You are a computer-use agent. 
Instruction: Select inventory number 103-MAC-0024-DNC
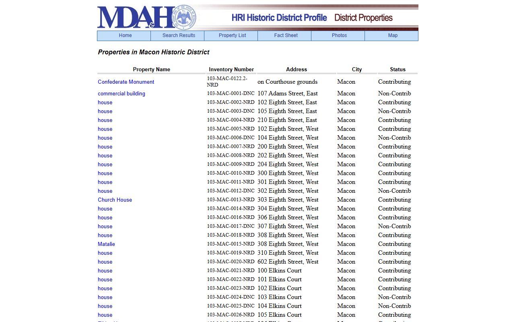[x=231, y=297]
